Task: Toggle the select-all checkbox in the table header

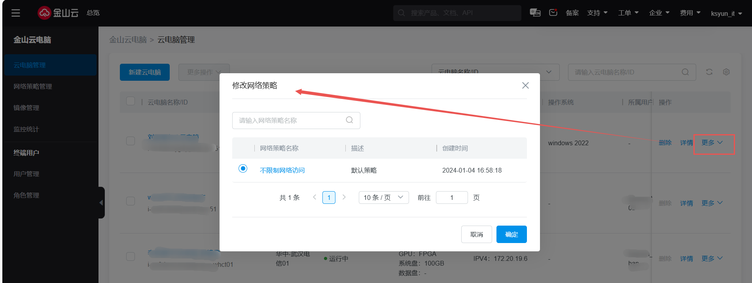Action: click(131, 101)
